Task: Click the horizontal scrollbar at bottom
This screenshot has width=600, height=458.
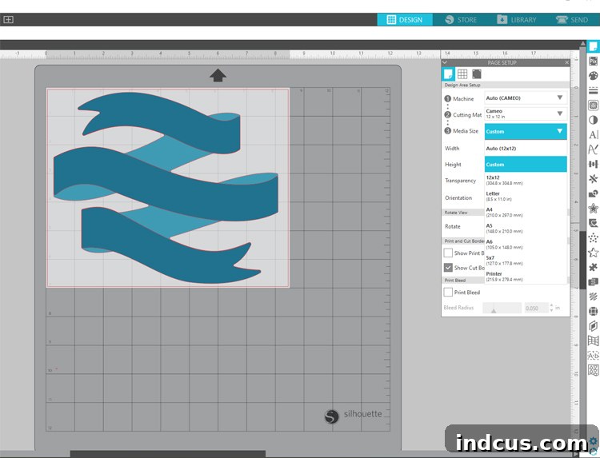Action: (x=168, y=454)
